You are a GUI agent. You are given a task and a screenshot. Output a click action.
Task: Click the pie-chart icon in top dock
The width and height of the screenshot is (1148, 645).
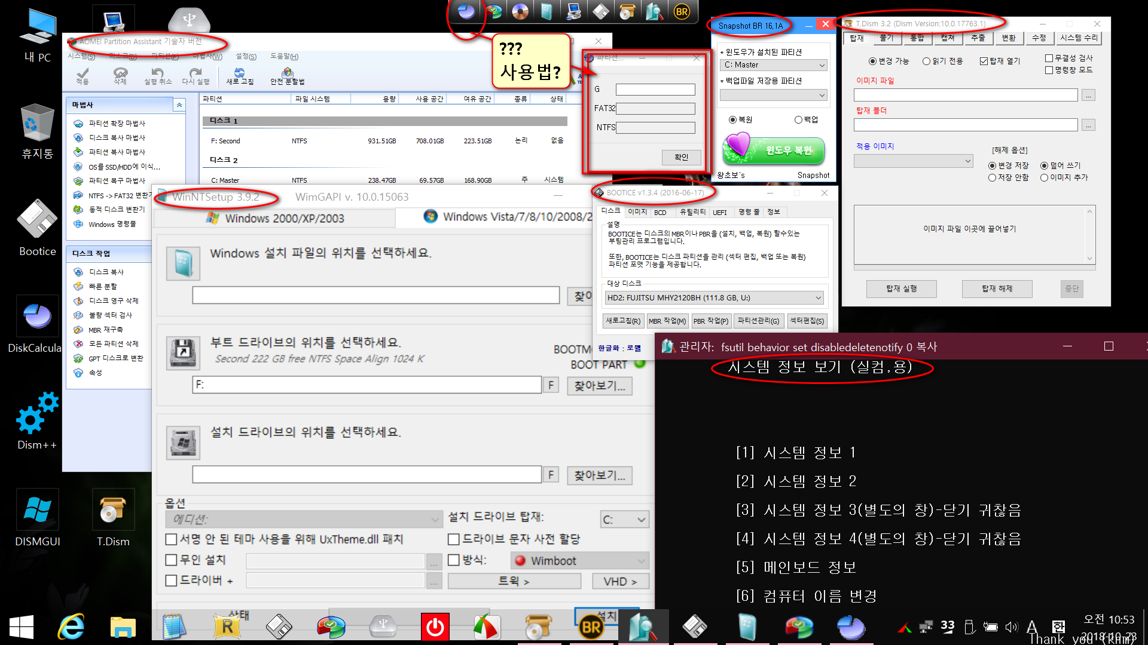tap(466, 11)
